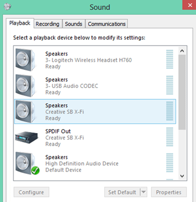This screenshot has width=196, height=202.
Task: Open the Set Default dropdown arrow
Action: click(x=143, y=192)
